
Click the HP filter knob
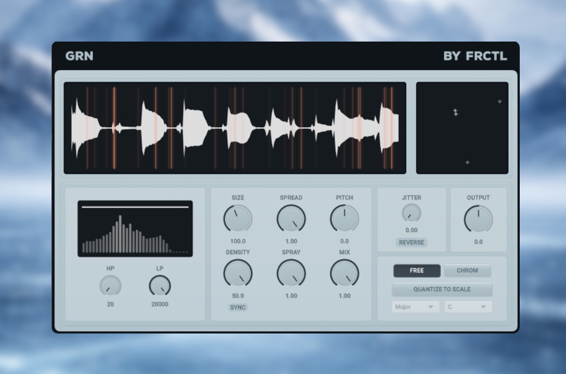(110, 286)
